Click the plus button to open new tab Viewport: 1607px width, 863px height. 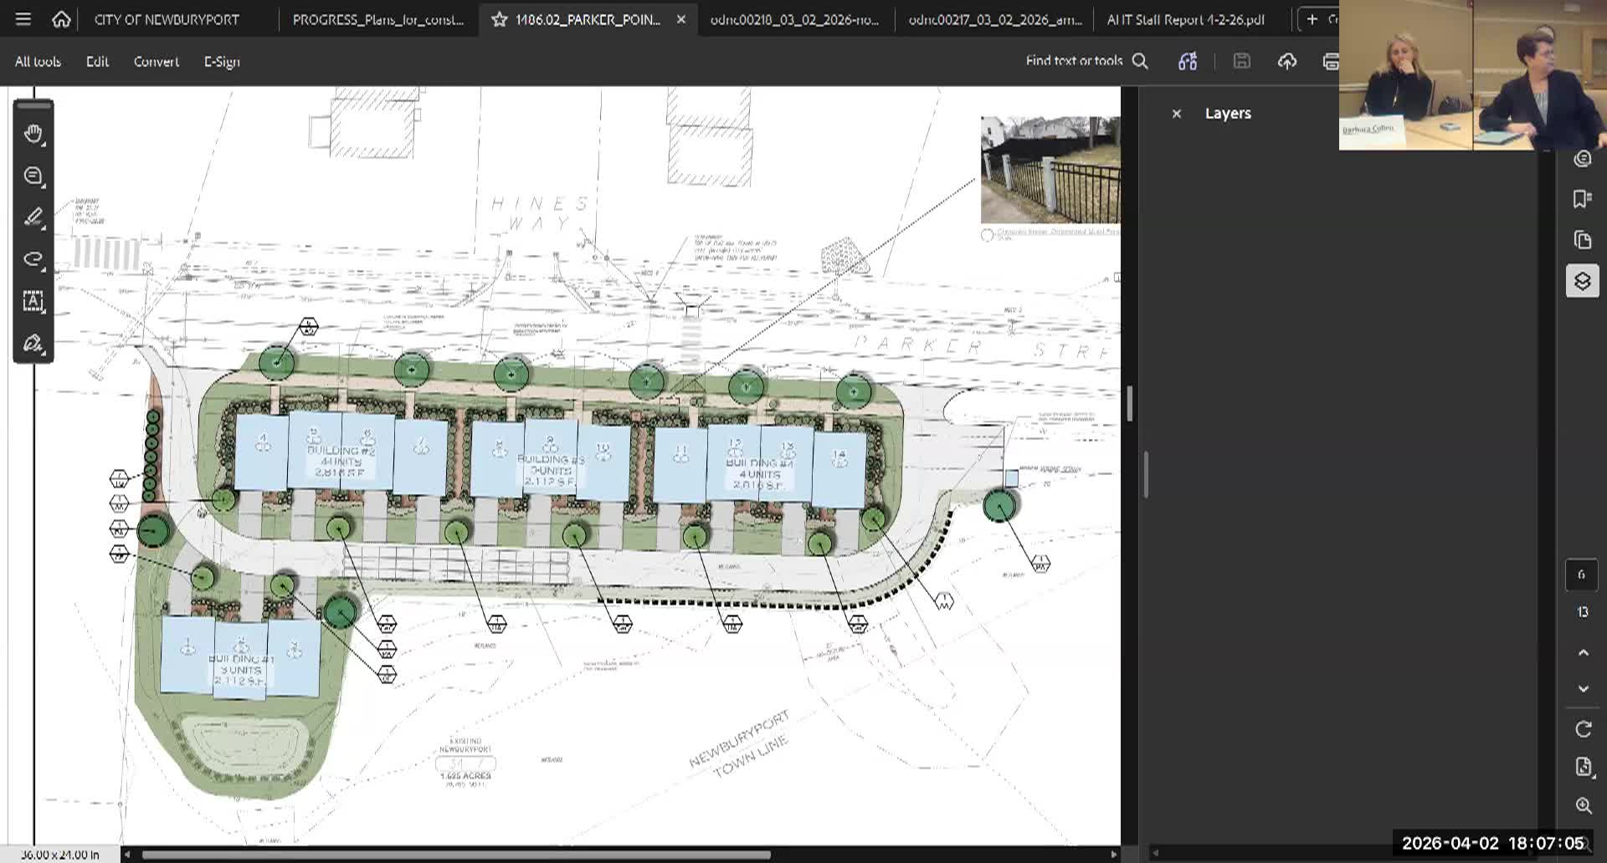tap(1311, 19)
